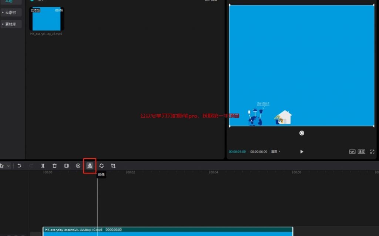The width and height of the screenshot is (379, 236).
Task: Click the Undo arrow in timeline toolbar
Action: click(19, 166)
